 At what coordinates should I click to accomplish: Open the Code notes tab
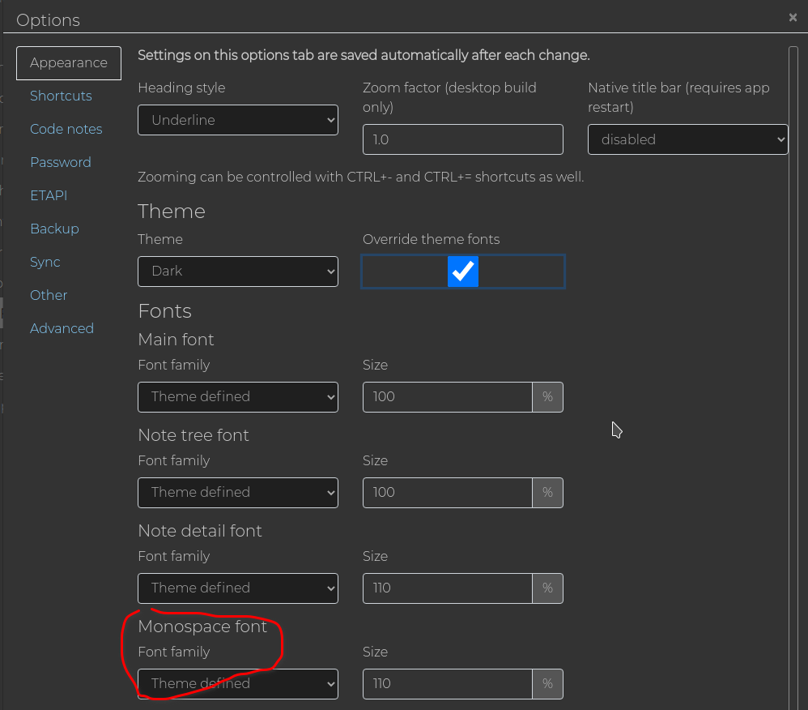pyautogui.click(x=66, y=129)
